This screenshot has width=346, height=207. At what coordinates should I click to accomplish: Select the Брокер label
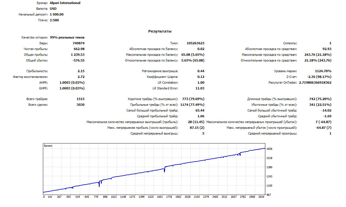click(42, 3)
